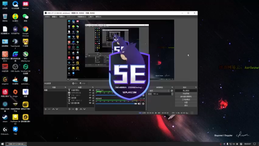This screenshot has height=146, width=259.
Task: Toggle the lock on the first source row
Action: (x=93, y=90)
